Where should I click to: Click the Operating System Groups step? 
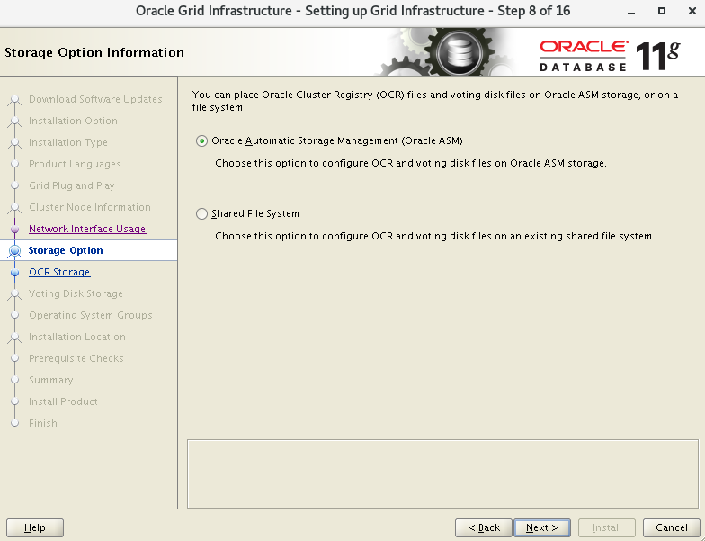click(90, 315)
